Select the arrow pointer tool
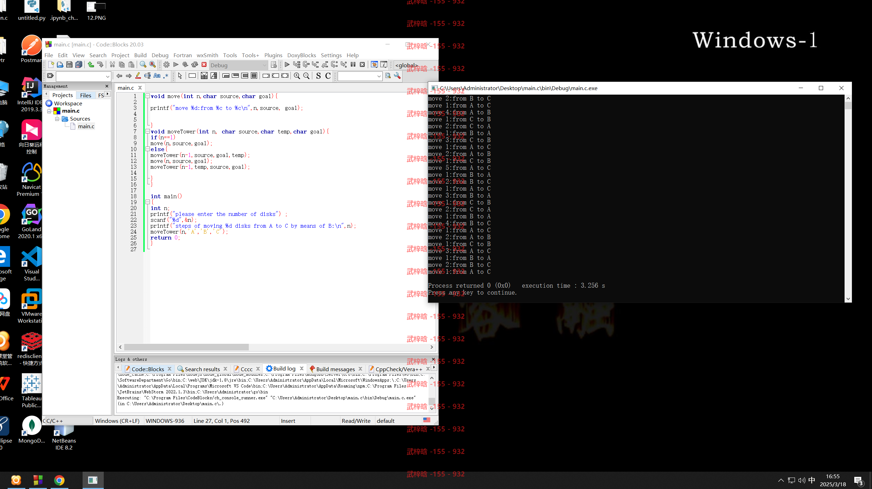 180,76
